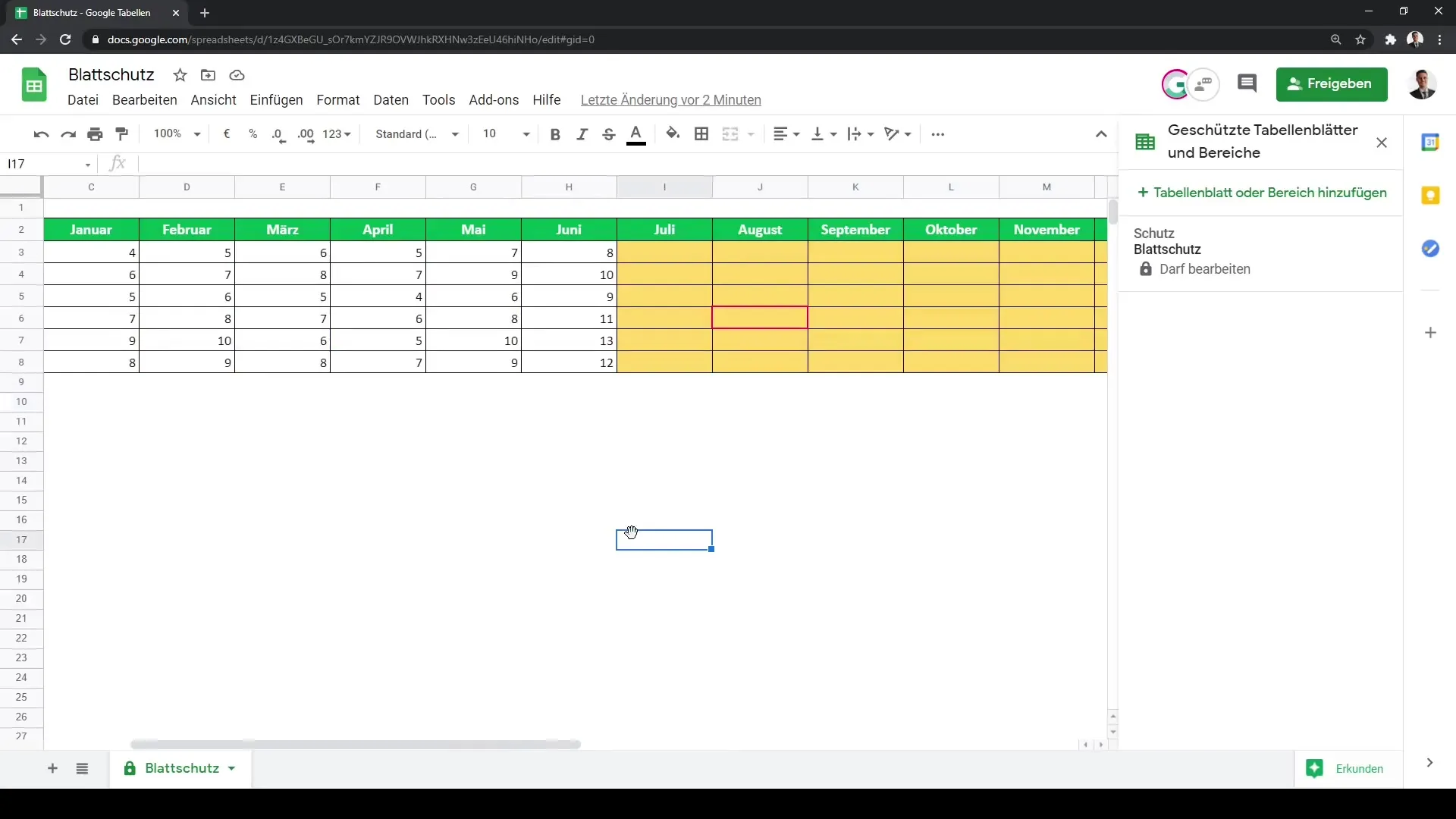Open Google Calendar side panel icon
This screenshot has height=819, width=1456.
pos(1430,142)
